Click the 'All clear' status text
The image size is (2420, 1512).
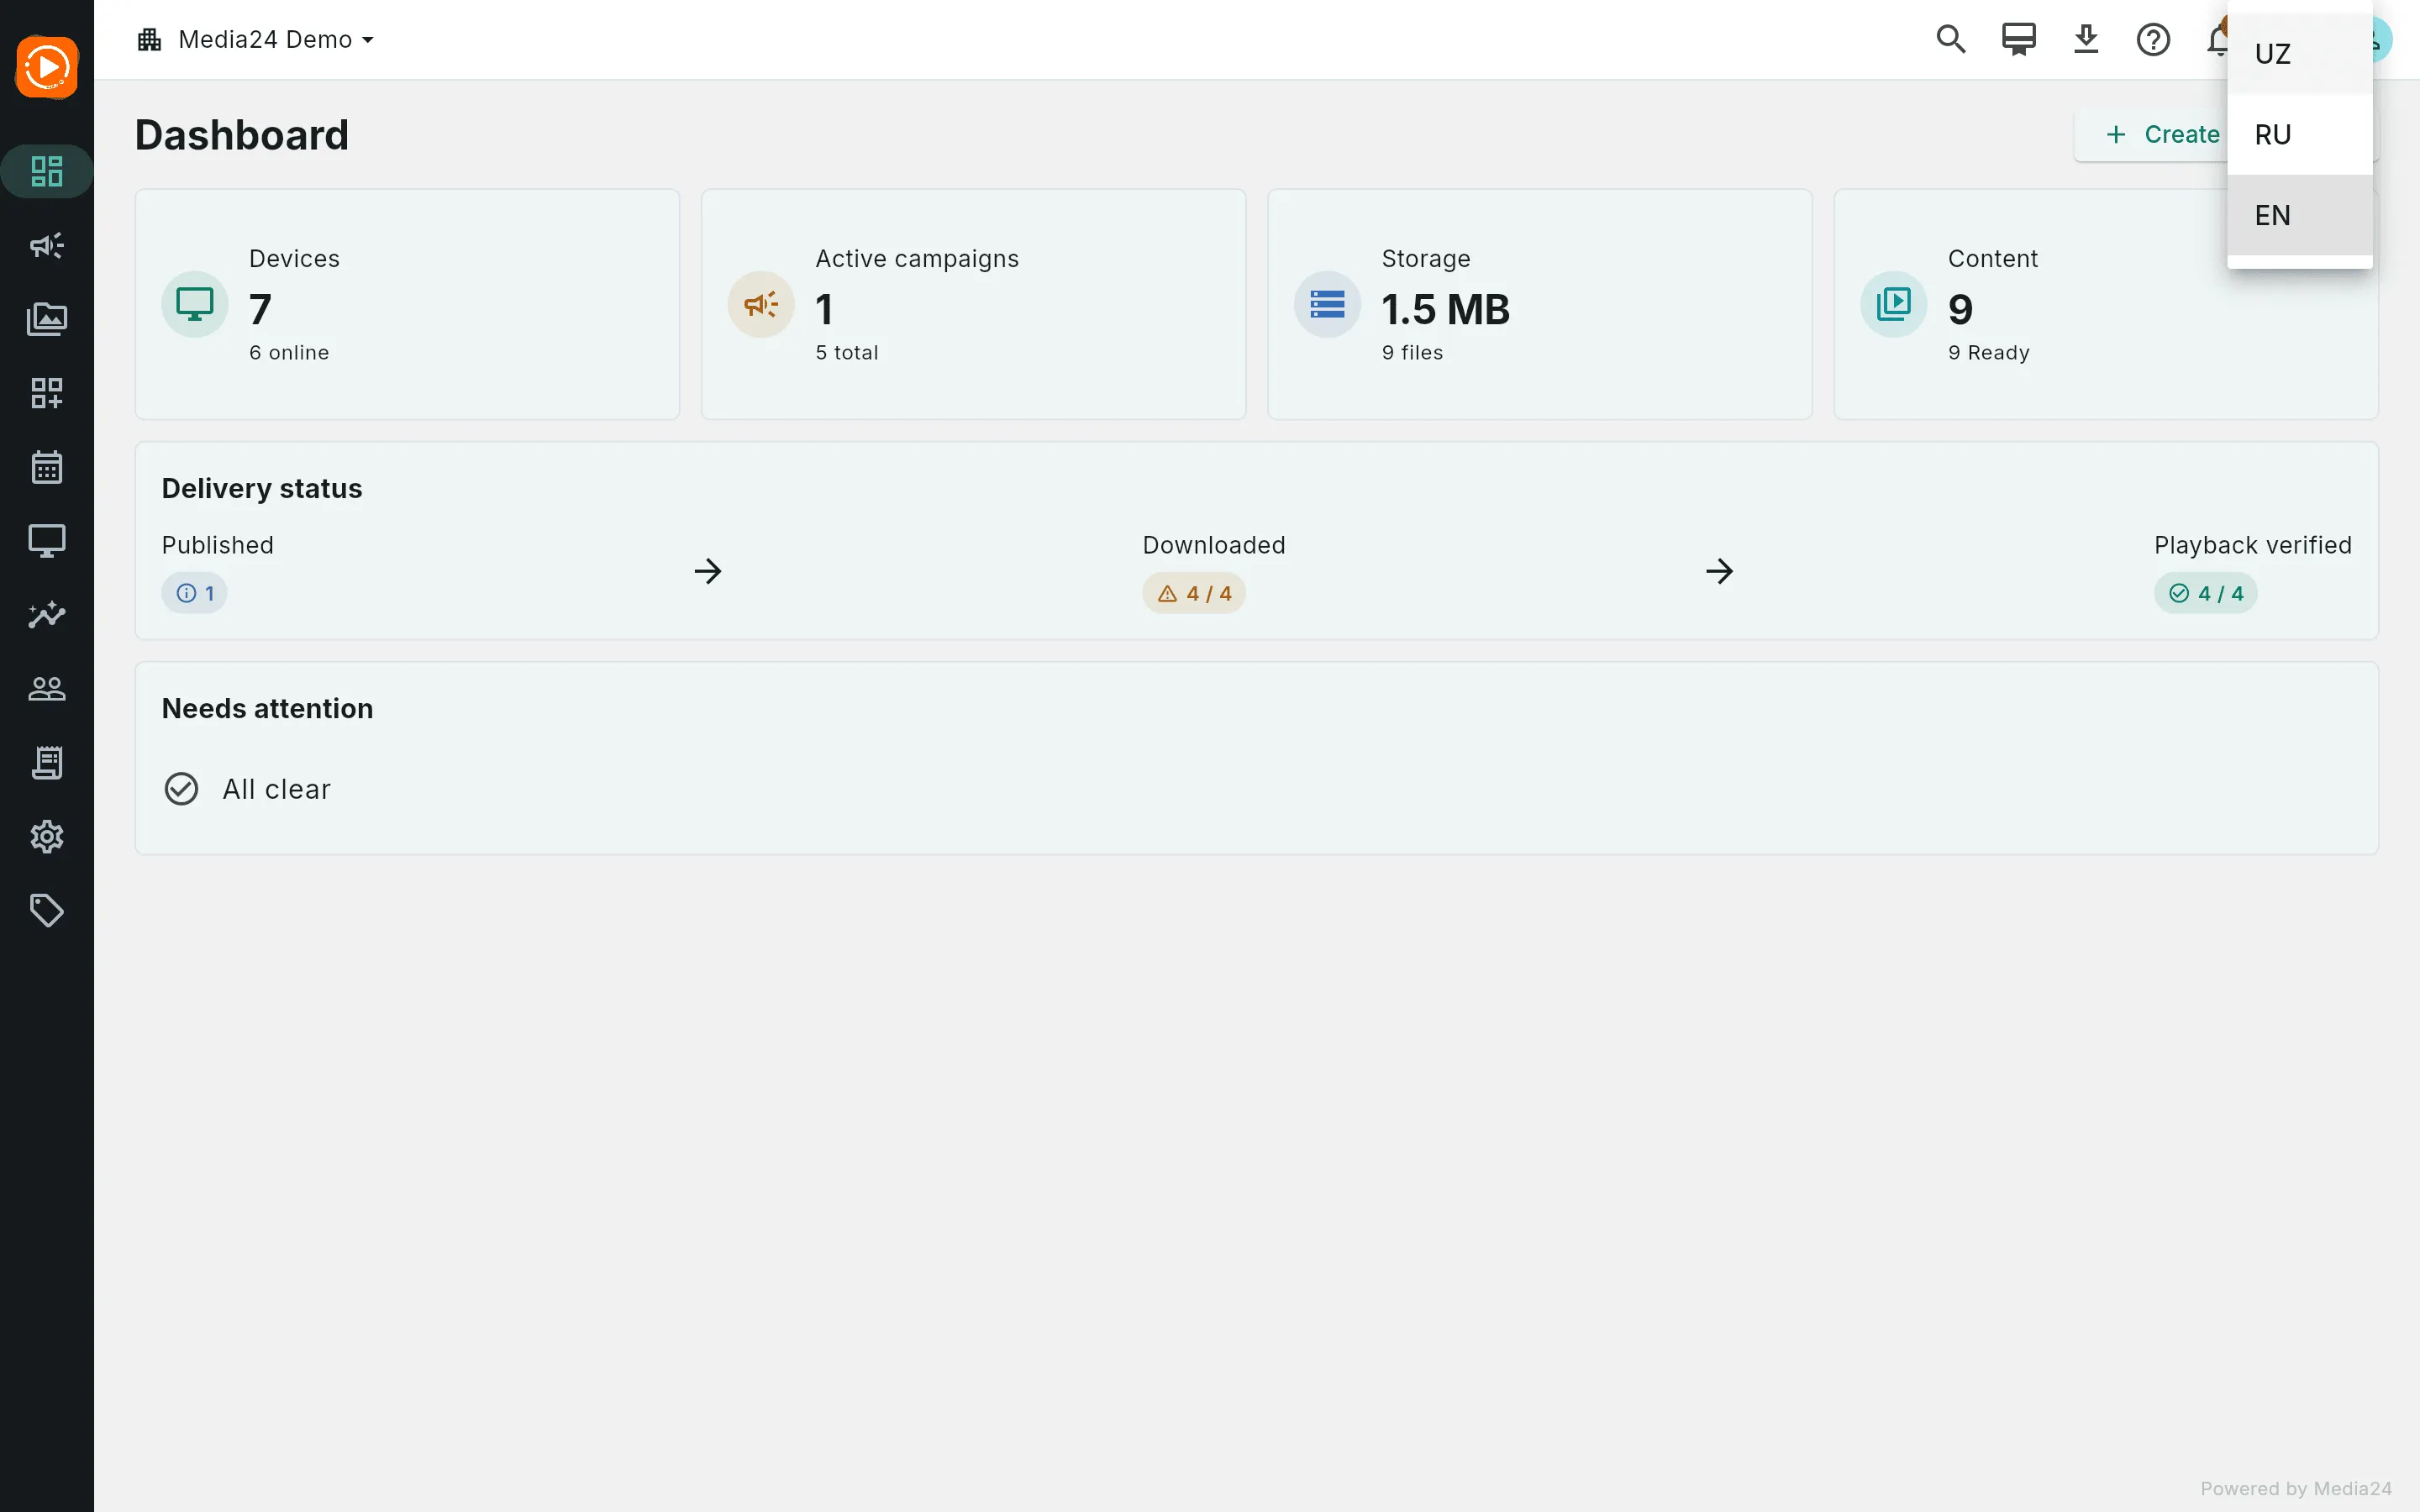[x=276, y=789]
